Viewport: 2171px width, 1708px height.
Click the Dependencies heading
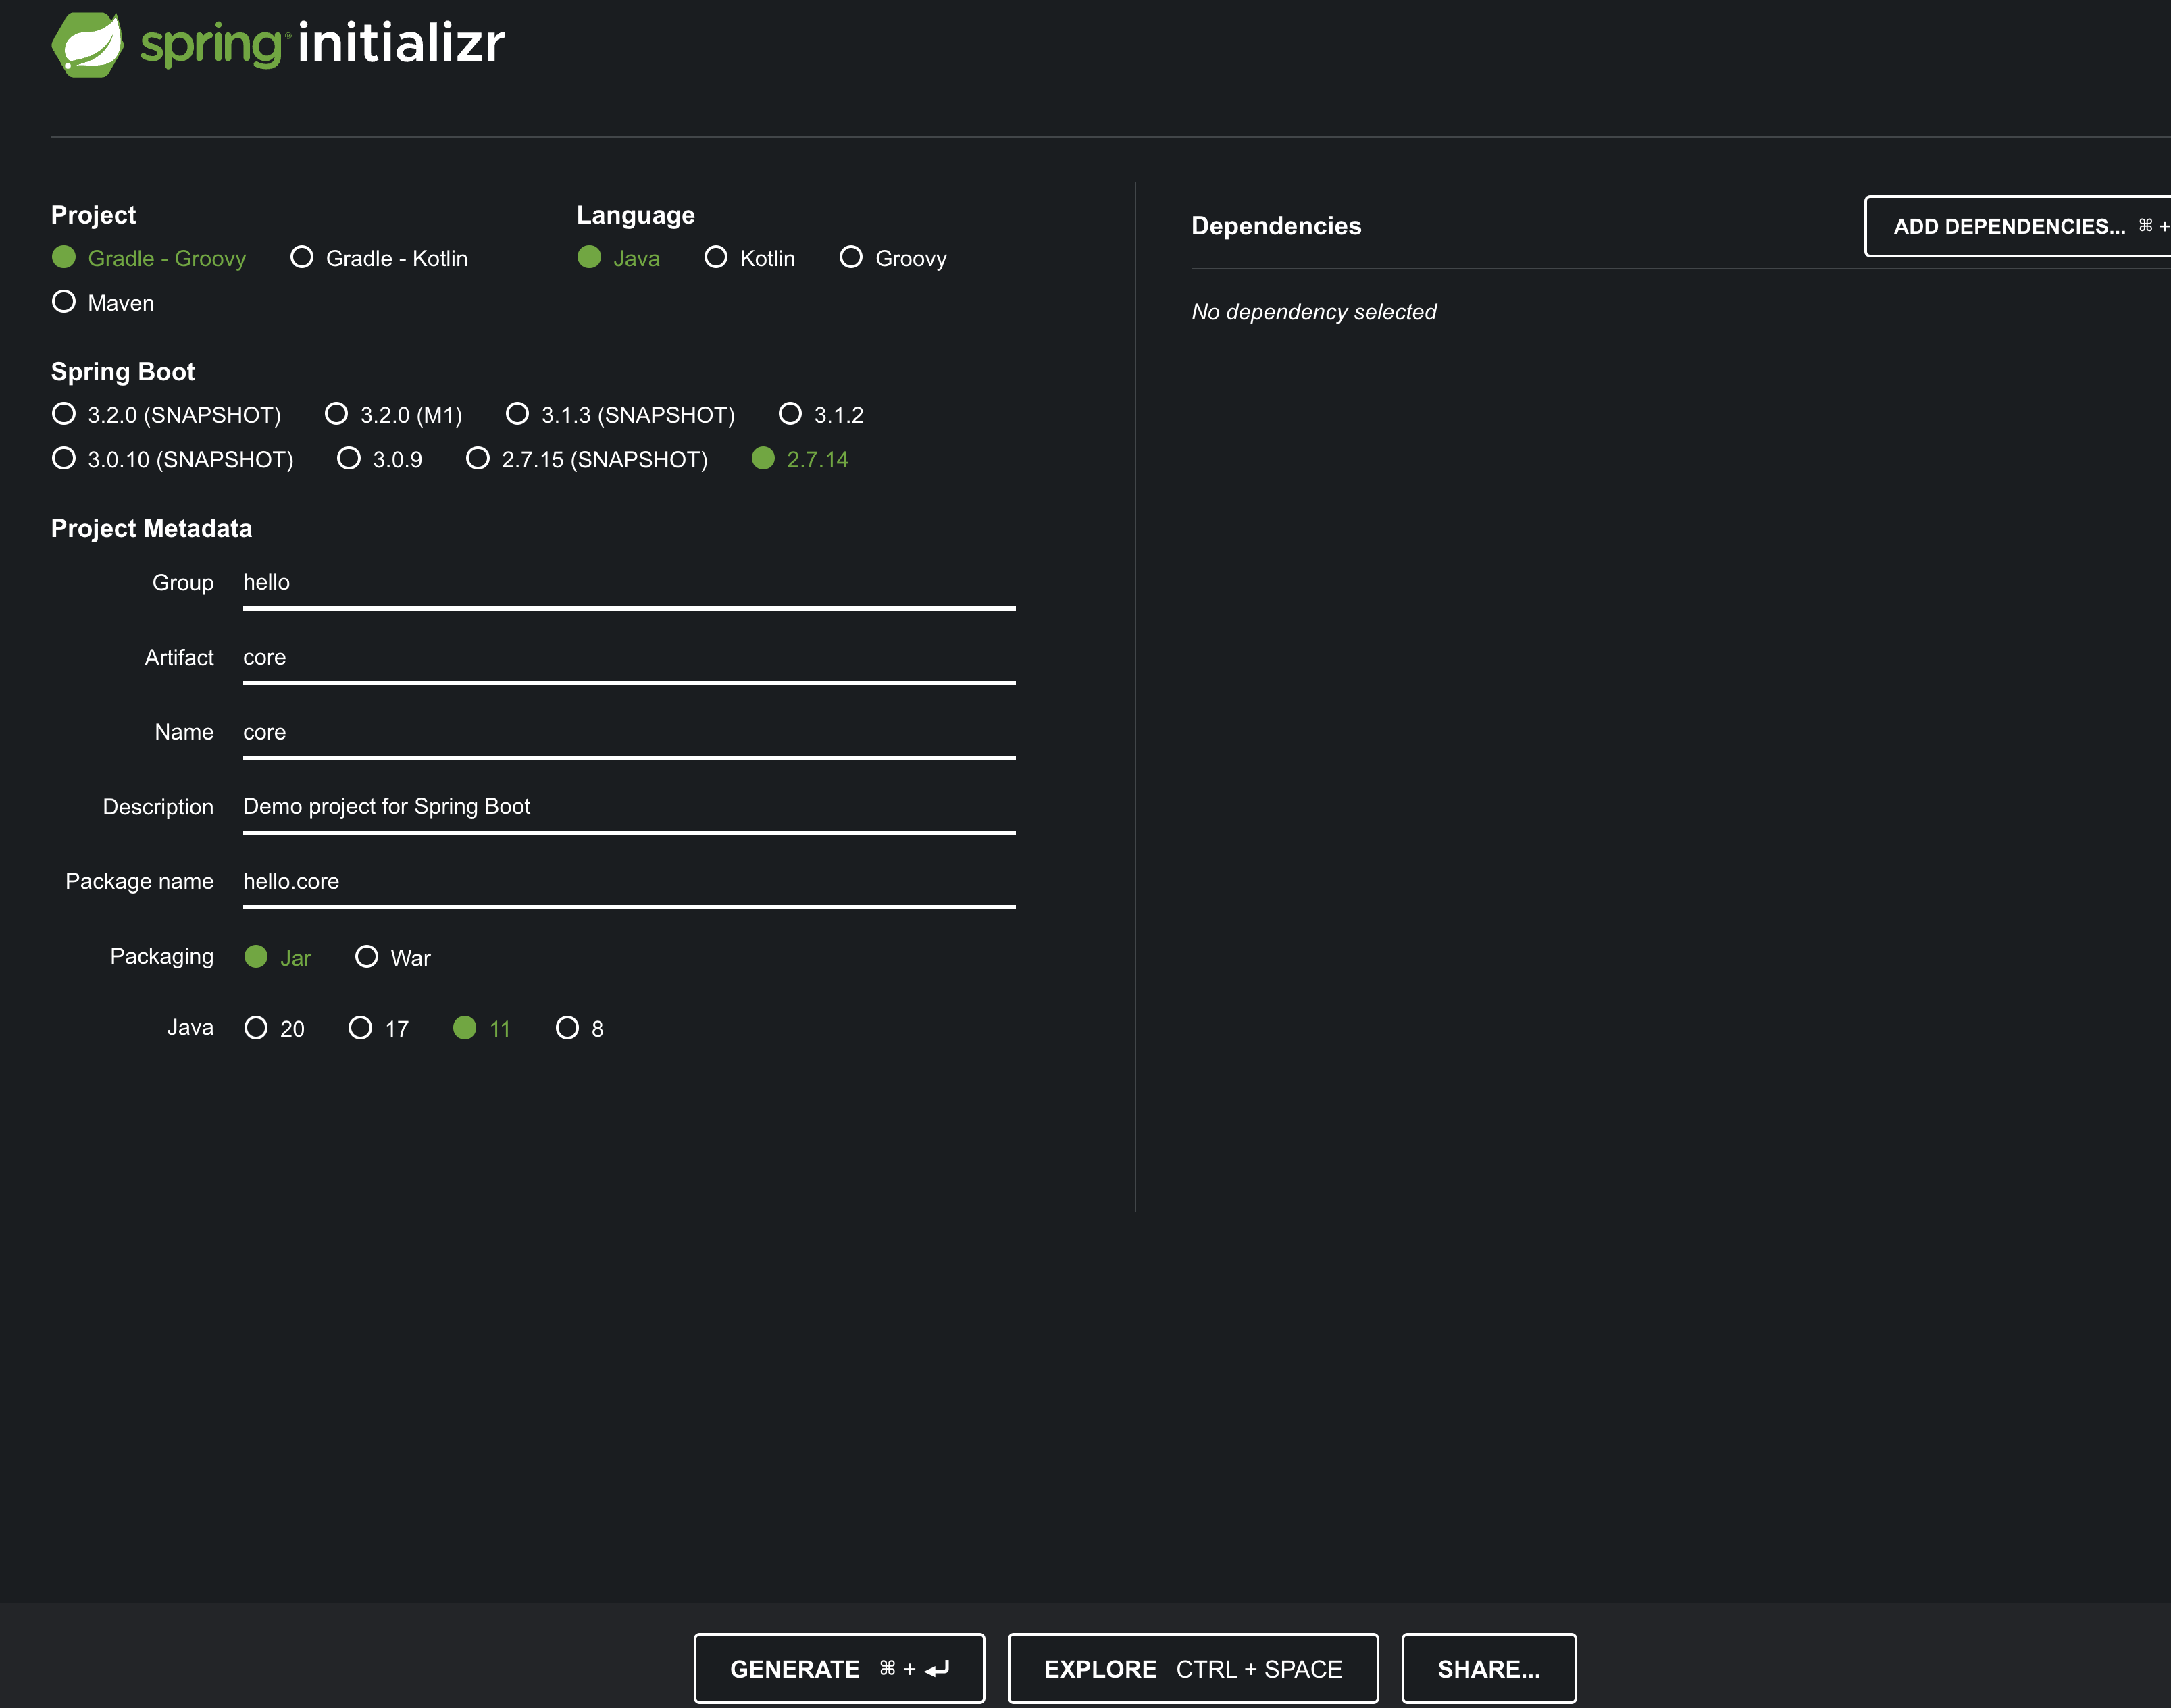1276,226
